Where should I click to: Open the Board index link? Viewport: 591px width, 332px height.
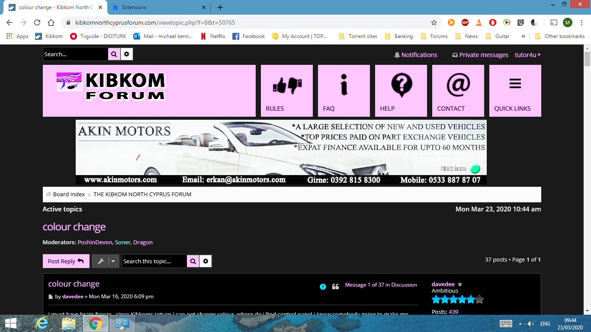click(69, 195)
